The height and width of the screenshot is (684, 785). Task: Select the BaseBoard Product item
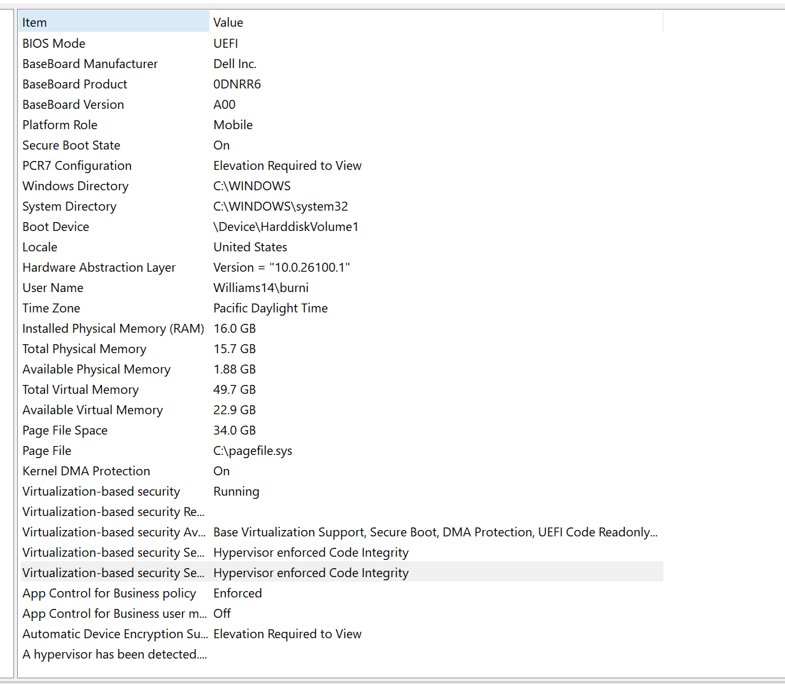tap(74, 84)
